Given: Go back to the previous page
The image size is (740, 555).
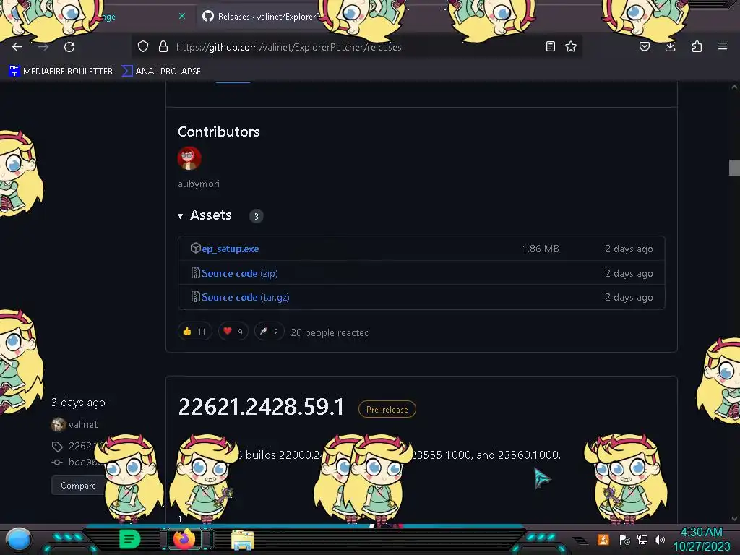Looking at the screenshot, I should point(17,47).
